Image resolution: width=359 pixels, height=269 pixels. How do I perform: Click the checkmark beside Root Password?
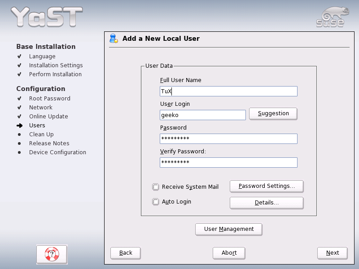click(19, 98)
